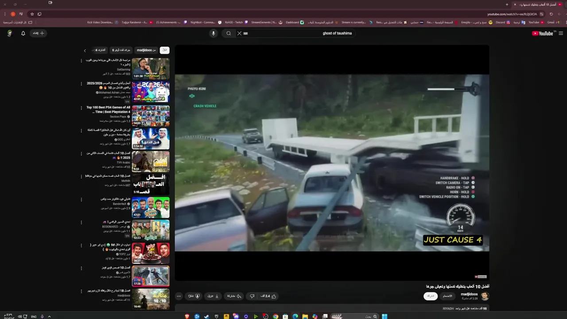The image size is (567, 319).
Task: Open the 17:26 video thumbnail
Action: 151,276
